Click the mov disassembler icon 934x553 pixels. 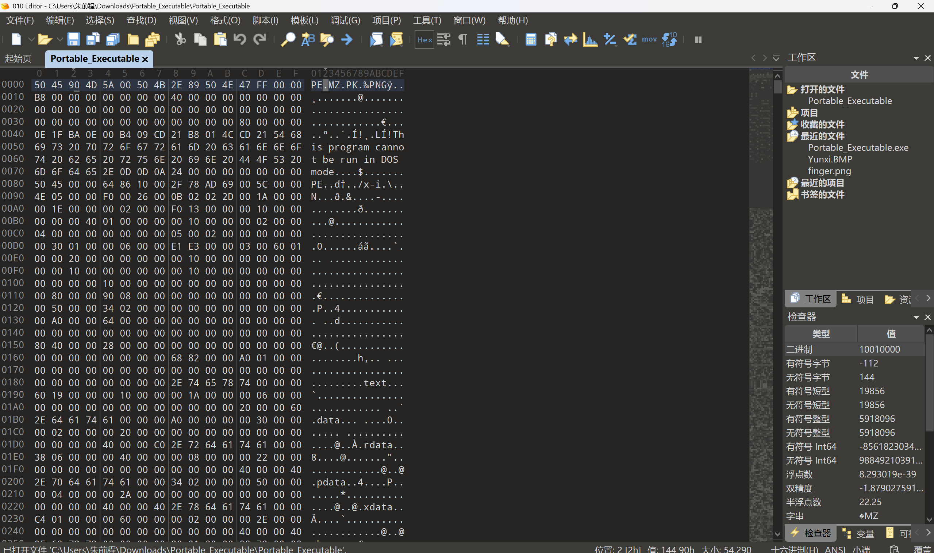pyautogui.click(x=649, y=39)
